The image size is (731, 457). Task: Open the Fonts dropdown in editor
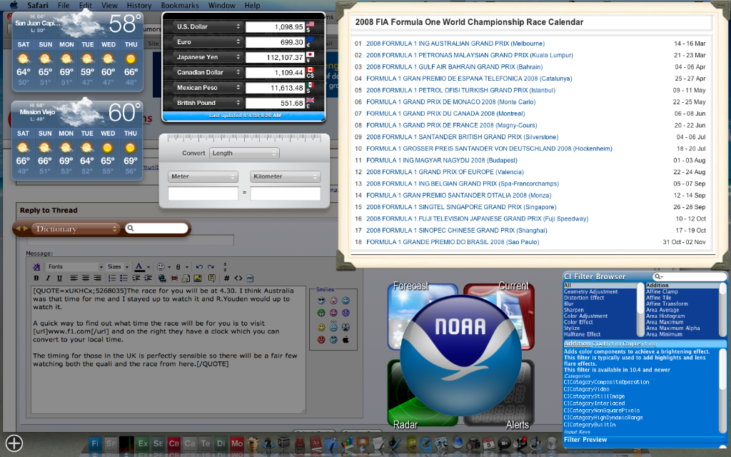pyautogui.click(x=75, y=267)
